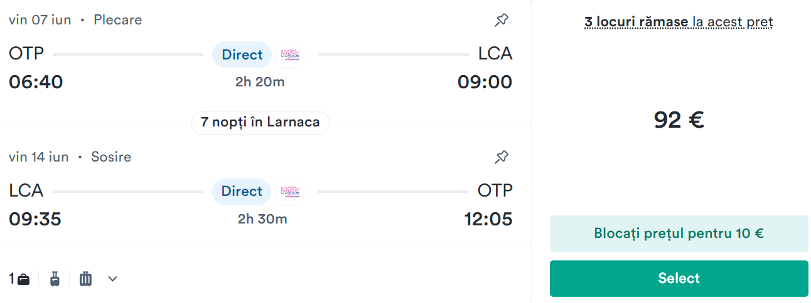Click the 92 € price
Viewport: 811px width, 303px height.
click(x=679, y=120)
